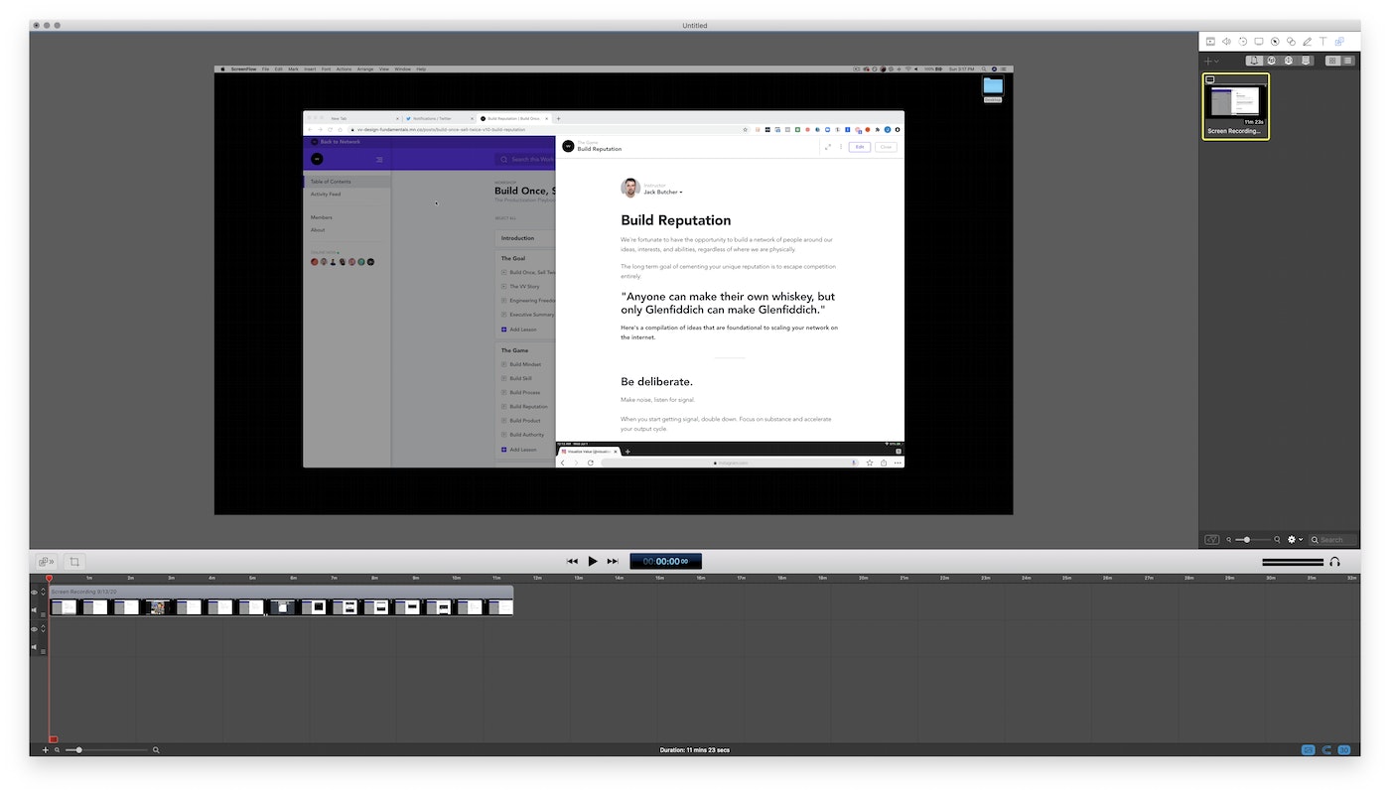Click the red playhead marker on ruler
The image size is (1390, 795).
tap(49, 578)
